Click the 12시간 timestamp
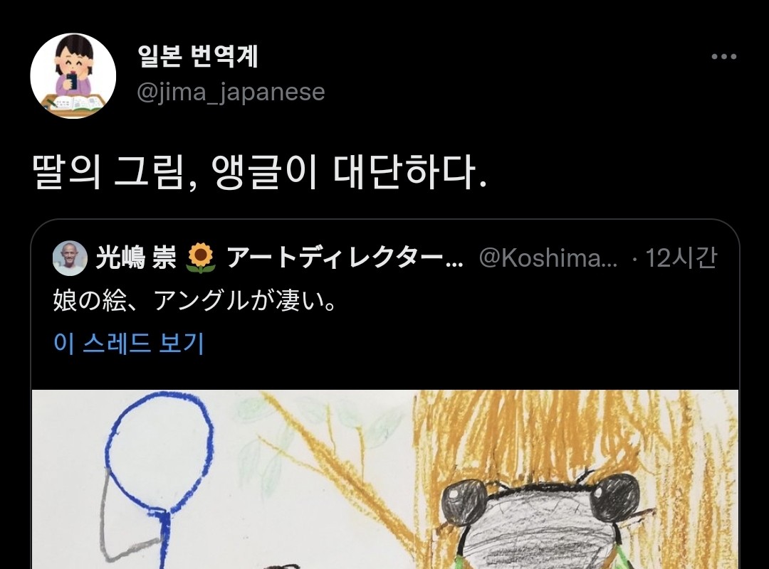Screen dimensions: 769x569 click(681, 257)
